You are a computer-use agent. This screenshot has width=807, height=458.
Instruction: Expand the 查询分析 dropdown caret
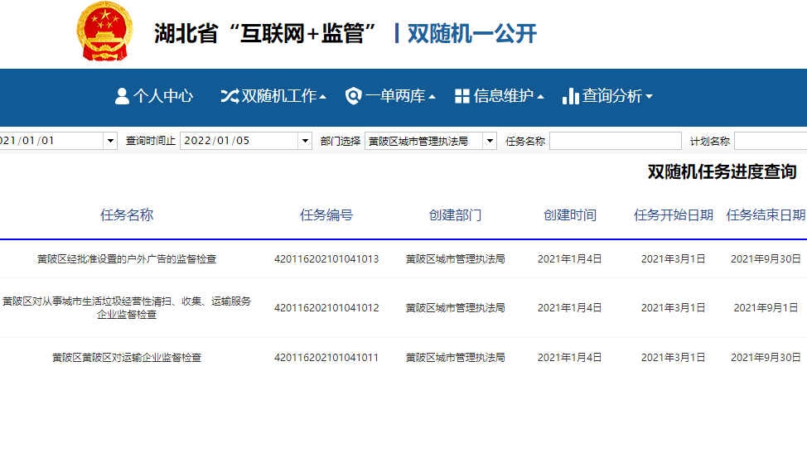point(650,97)
